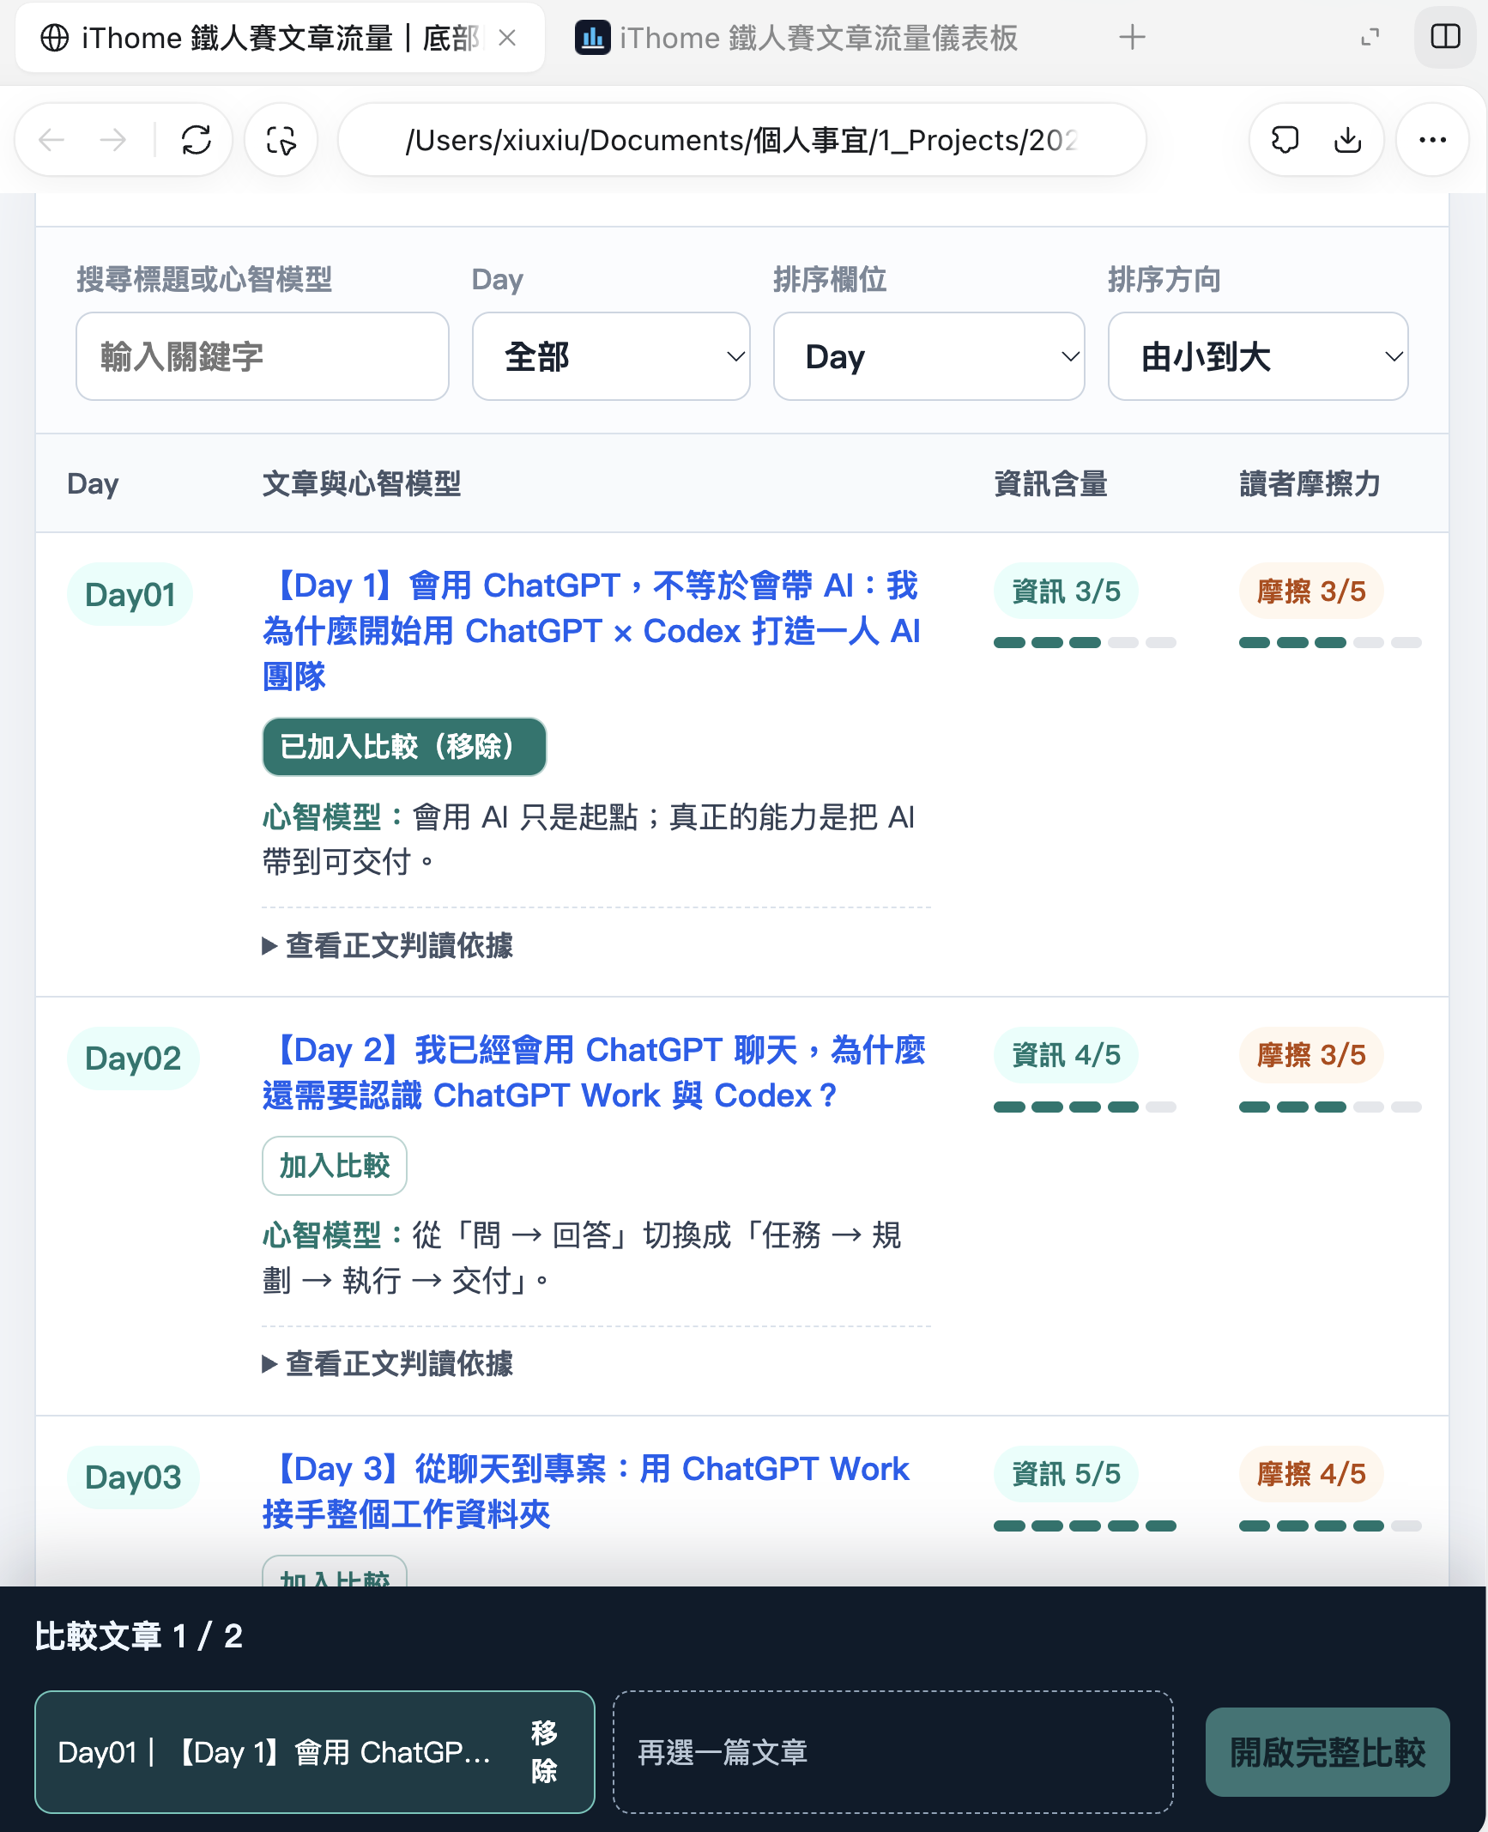Open the 排序方向 dropdown showing 由小到大

1258,356
